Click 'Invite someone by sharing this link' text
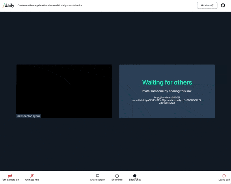The width and height of the screenshot is (231, 184). click(x=167, y=91)
